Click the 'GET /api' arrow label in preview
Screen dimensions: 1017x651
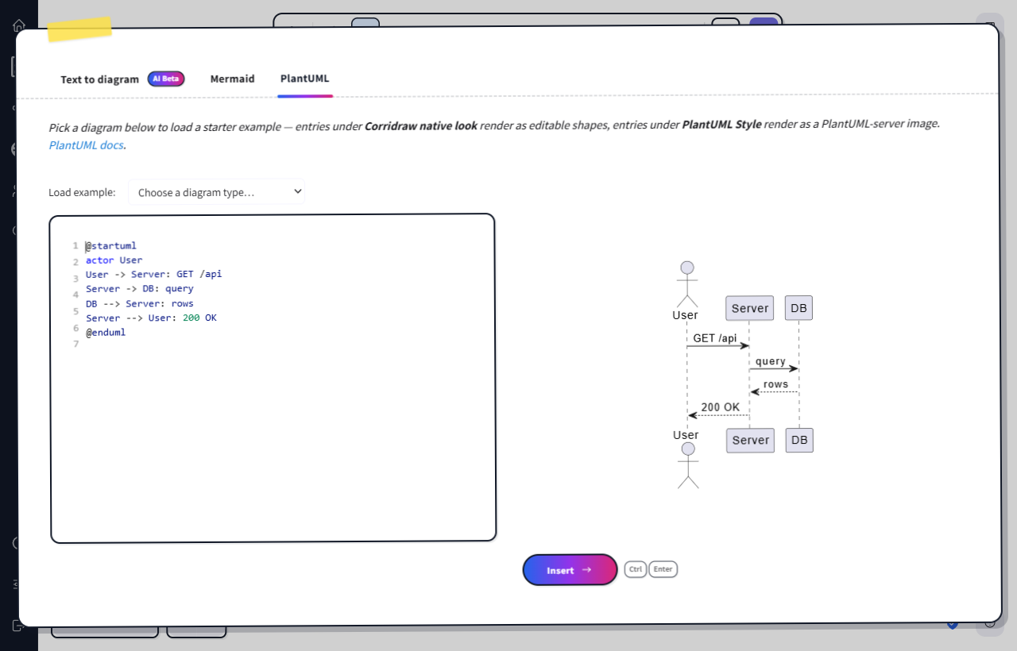pos(715,338)
